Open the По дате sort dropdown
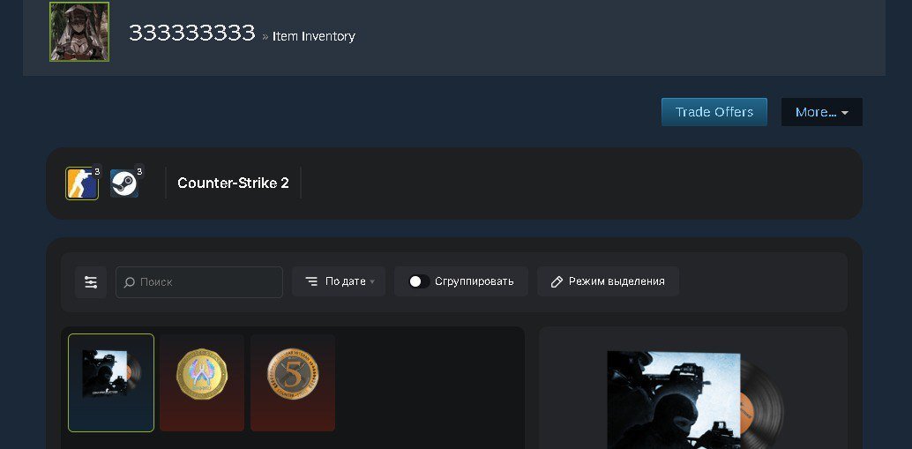Screen dimensions: 912x449 tap(339, 281)
